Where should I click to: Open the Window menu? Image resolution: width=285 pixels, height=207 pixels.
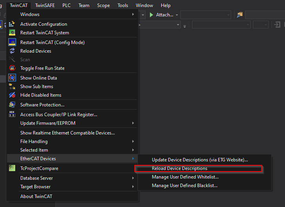click(144, 5)
